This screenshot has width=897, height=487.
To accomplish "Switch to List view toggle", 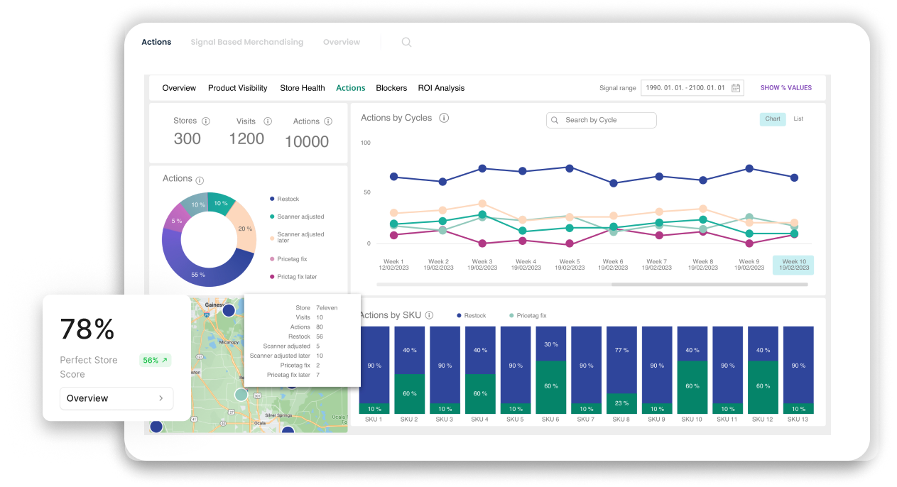I will click(798, 119).
